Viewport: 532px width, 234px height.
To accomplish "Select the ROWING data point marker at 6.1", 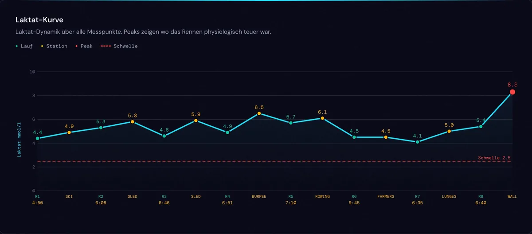I will point(322,118).
